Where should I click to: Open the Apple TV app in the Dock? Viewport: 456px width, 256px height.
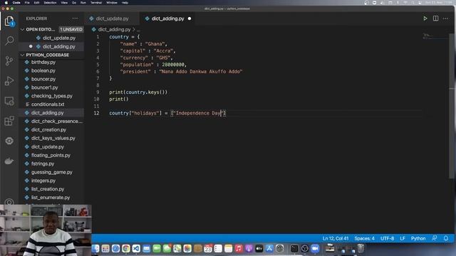(259, 248)
